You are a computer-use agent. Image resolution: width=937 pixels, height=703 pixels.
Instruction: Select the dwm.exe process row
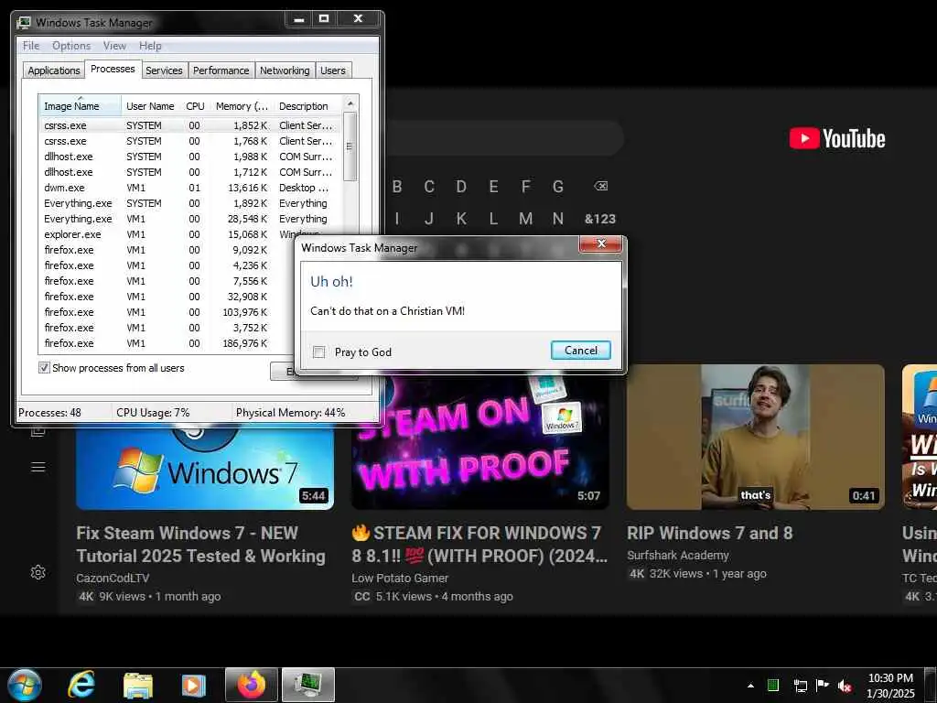coord(190,188)
